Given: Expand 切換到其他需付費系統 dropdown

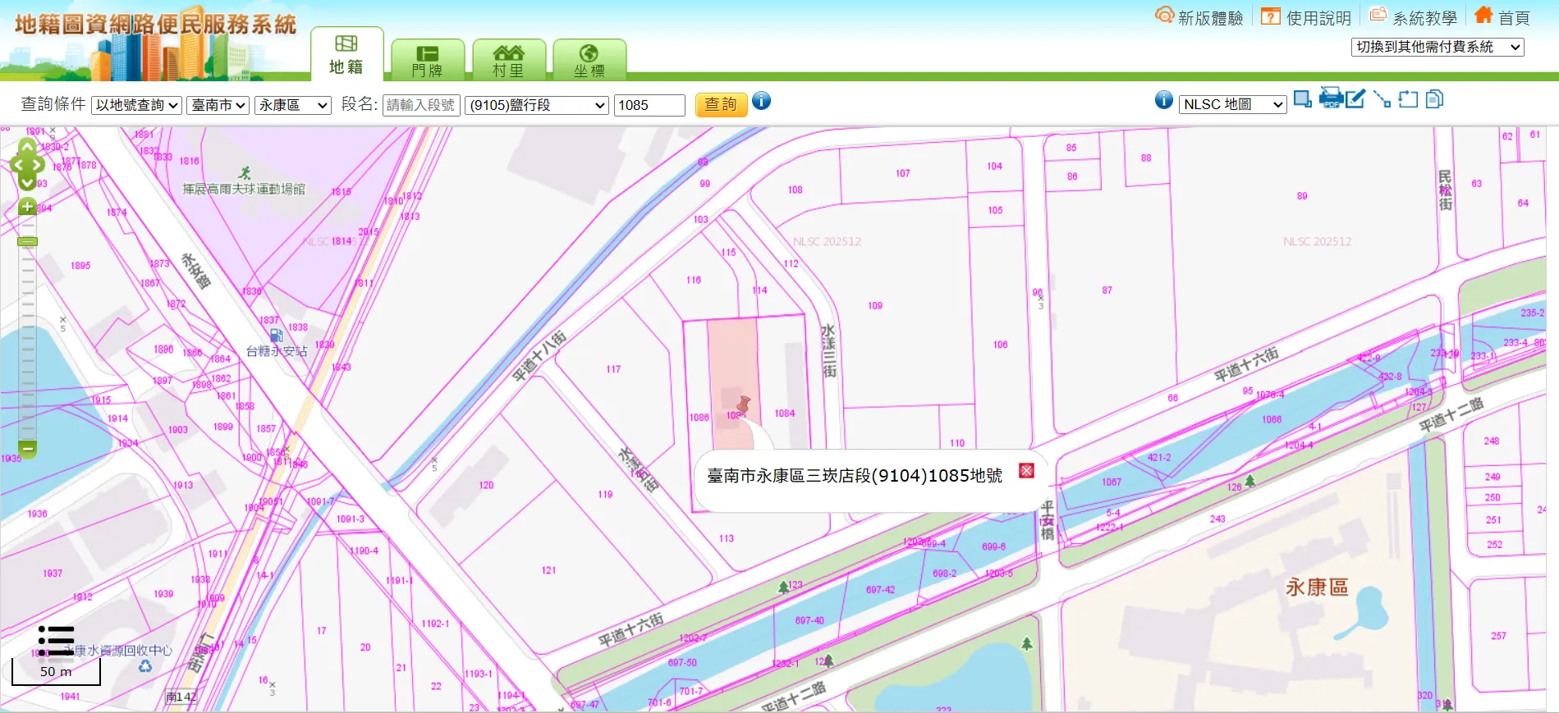Looking at the screenshot, I should pyautogui.click(x=1437, y=47).
